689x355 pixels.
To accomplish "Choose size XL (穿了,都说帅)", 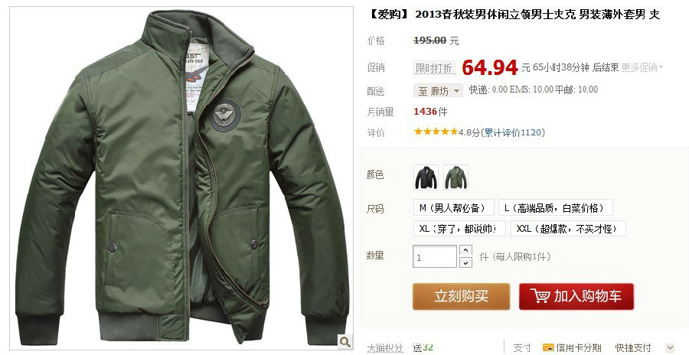I will (459, 229).
